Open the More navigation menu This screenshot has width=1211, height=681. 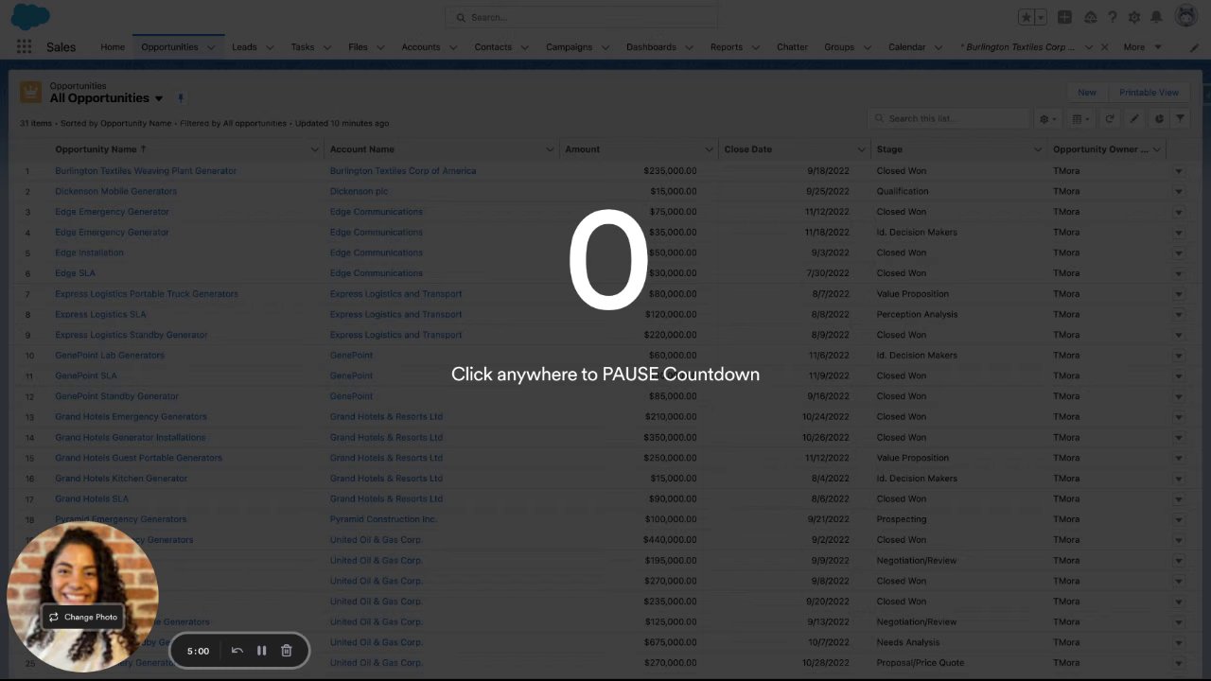(1142, 47)
